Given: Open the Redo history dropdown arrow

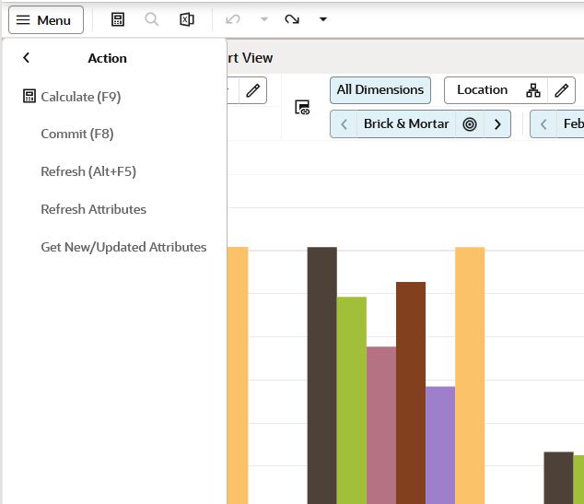Looking at the screenshot, I should click(323, 19).
